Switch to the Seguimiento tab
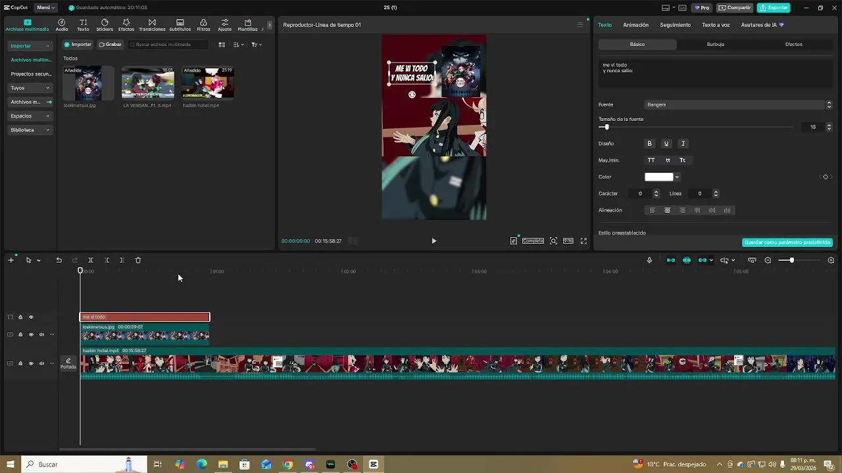 point(675,25)
